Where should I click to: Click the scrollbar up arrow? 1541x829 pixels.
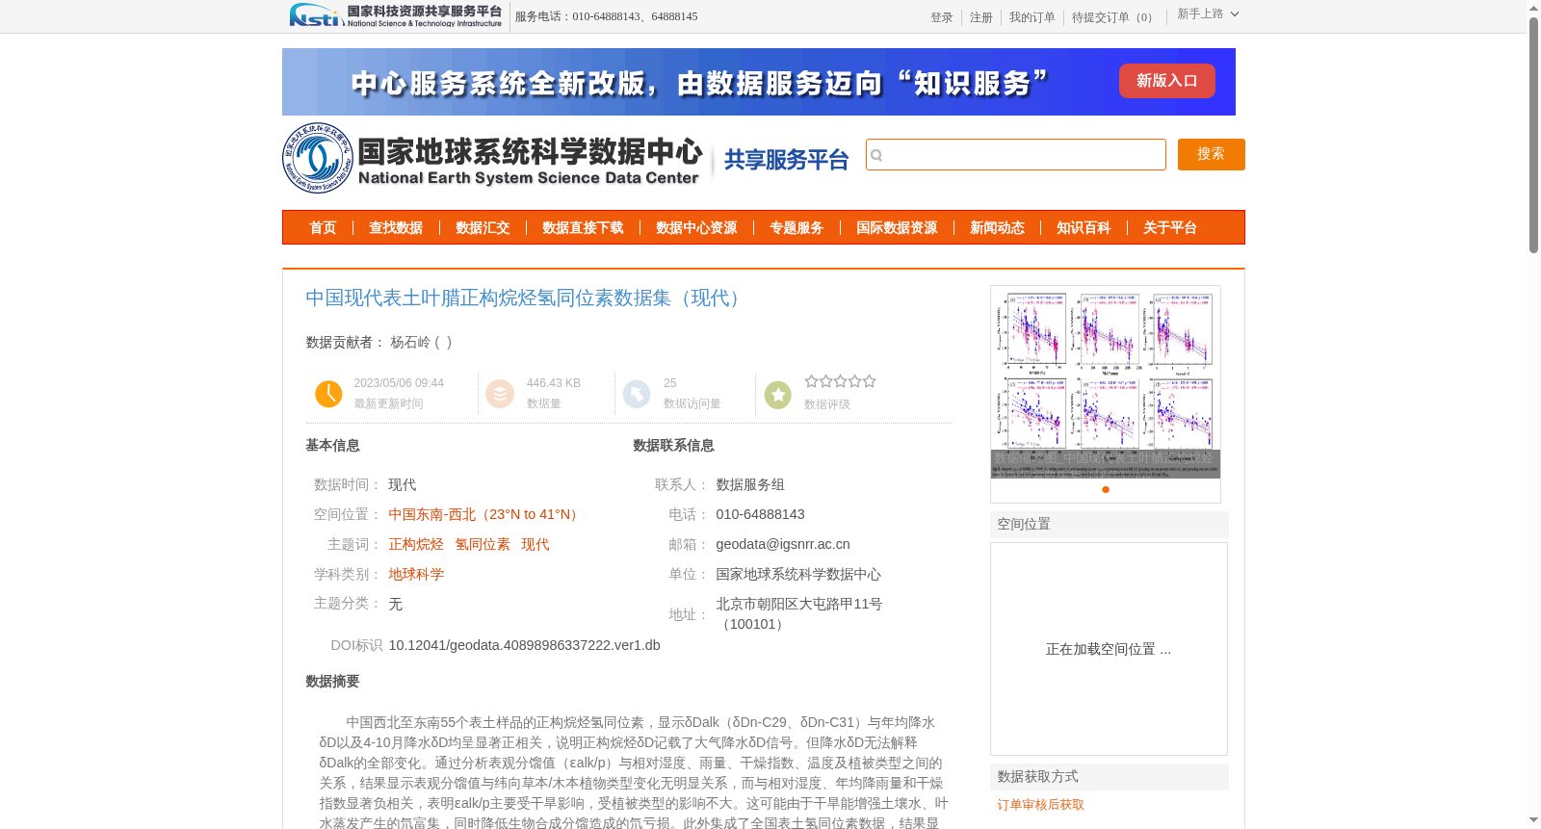(1533, 8)
